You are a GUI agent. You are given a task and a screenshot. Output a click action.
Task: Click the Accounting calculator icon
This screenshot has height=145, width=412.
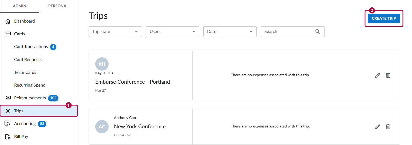click(8, 124)
